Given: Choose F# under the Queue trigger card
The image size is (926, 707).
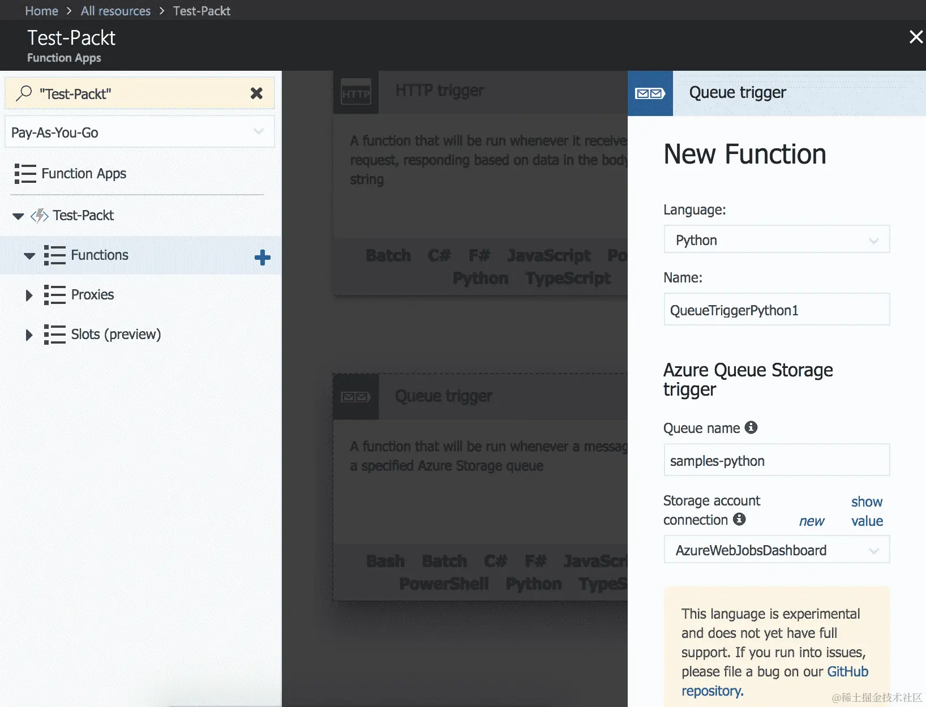Looking at the screenshot, I should [x=535, y=562].
